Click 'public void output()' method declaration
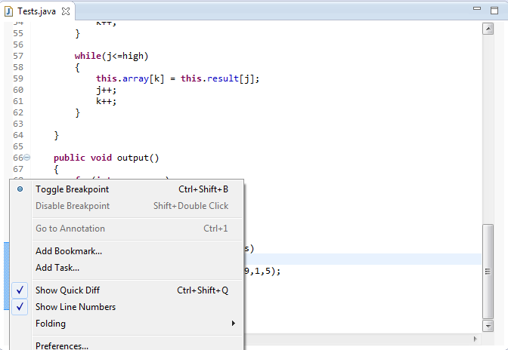Viewport: 508px width, 350px height. [x=107, y=158]
